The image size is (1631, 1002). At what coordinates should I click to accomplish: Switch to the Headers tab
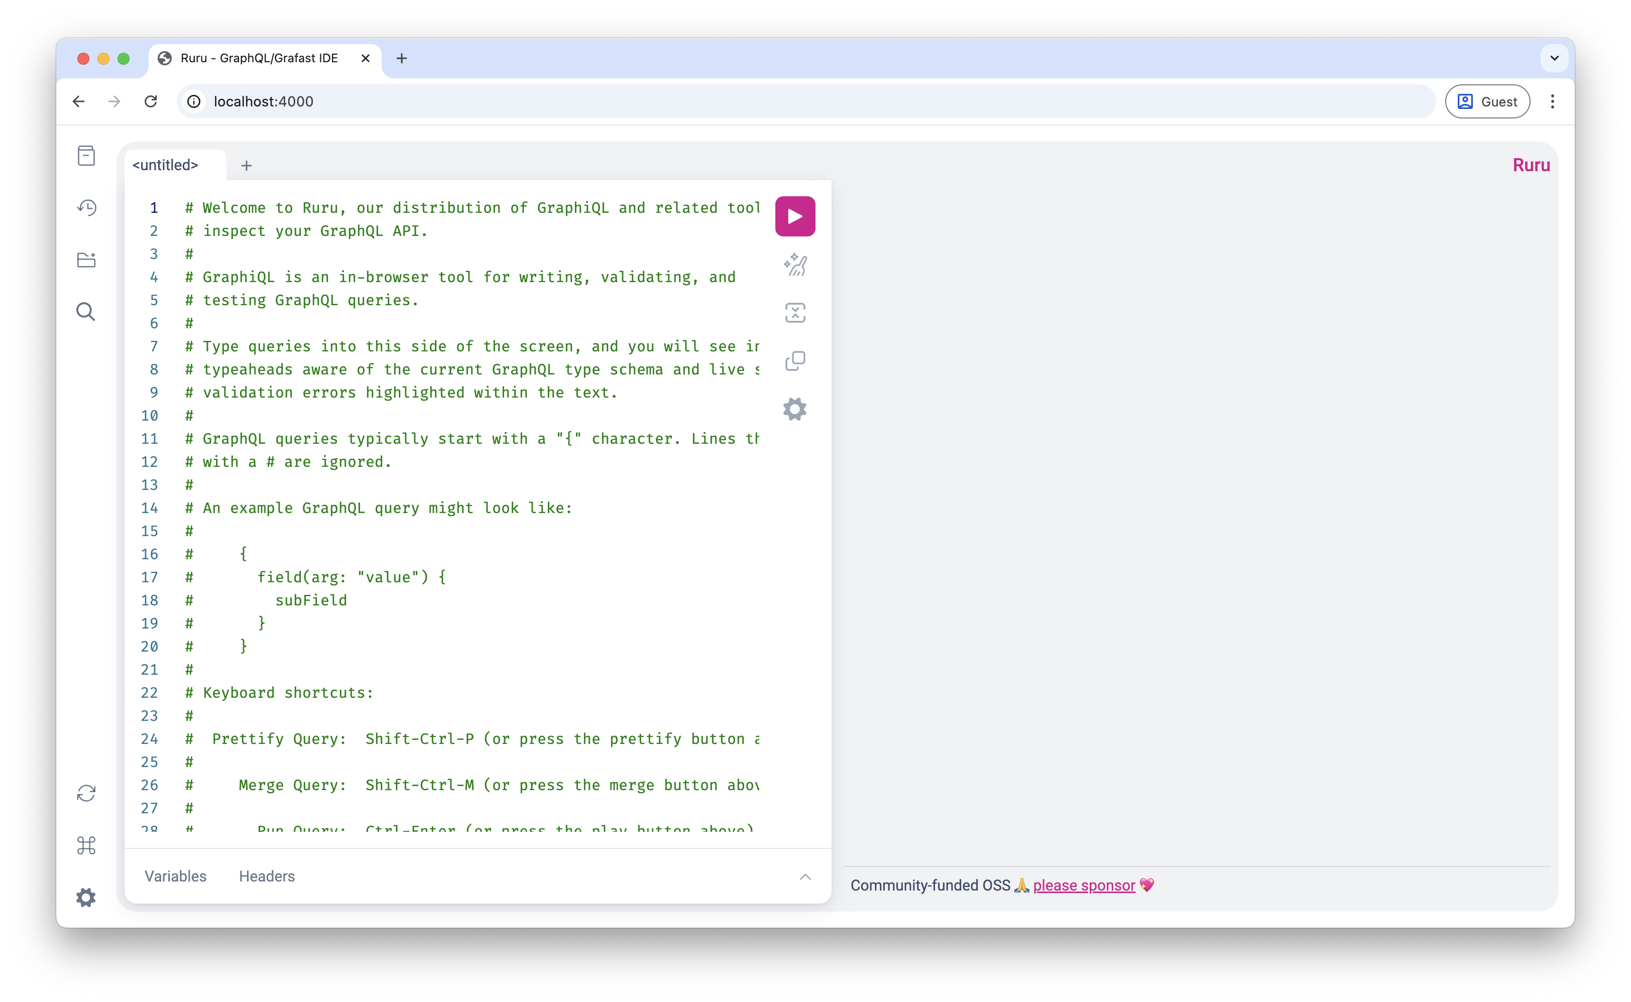(267, 876)
